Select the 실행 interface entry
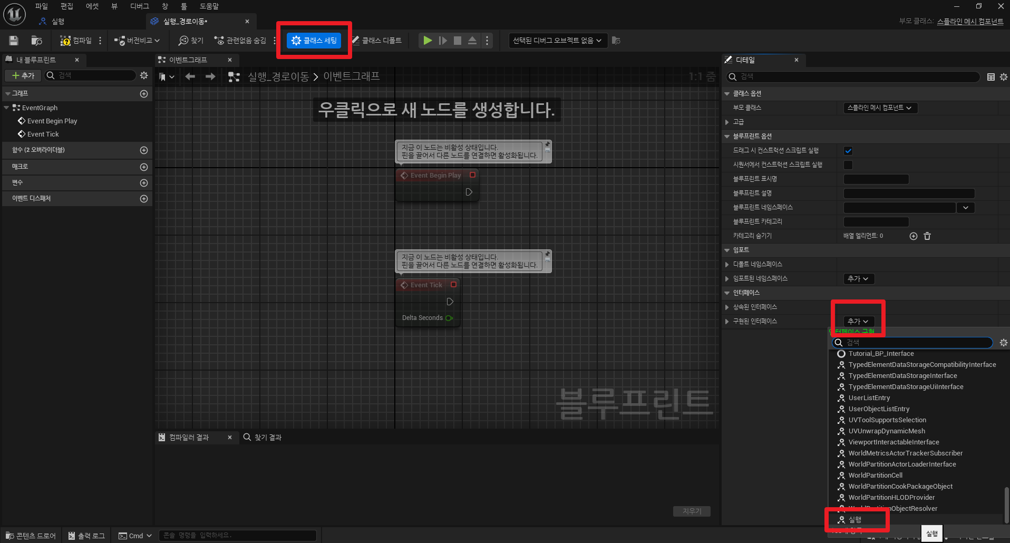The width and height of the screenshot is (1010, 543). coord(855,520)
